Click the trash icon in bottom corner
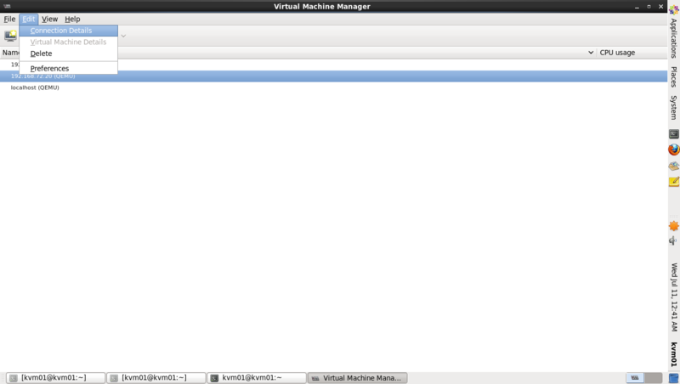Viewport: 680px width, 384px height. pyautogui.click(x=673, y=378)
